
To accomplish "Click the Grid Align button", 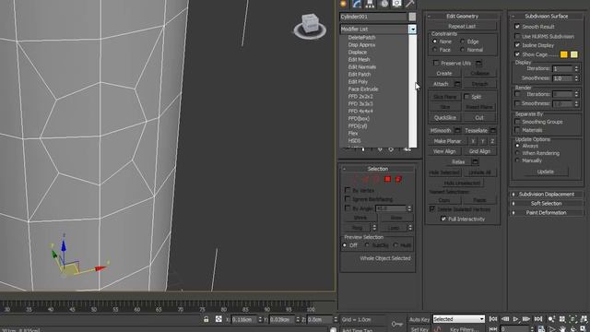I will (x=479, y=151).
